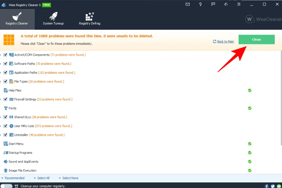Image resolution: width=282 pixels, height=188 pixels.
Task: Click the Facebook icon in status bar
Action: pos(267,186)
